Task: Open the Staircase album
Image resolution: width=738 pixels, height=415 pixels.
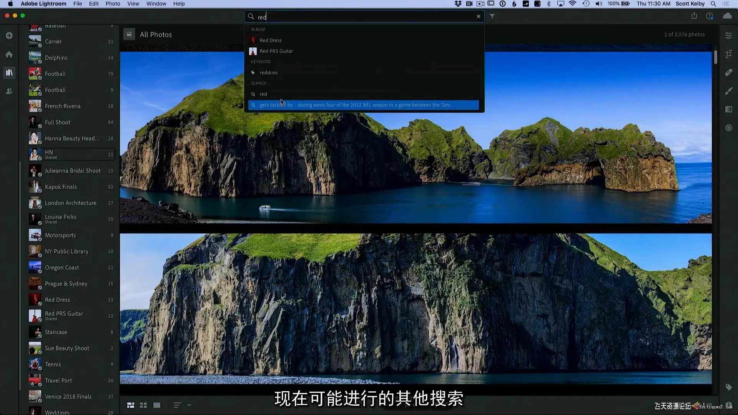Action: (71, 332)
